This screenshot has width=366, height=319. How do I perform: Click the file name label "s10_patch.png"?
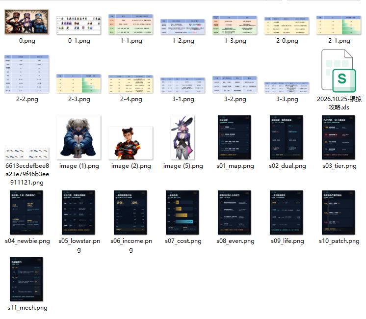[339, 241]
